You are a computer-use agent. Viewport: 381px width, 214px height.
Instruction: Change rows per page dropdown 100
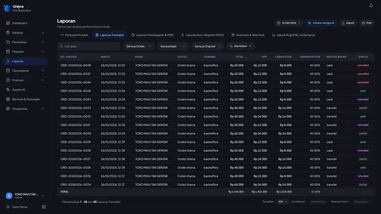[x=282, y=202]
